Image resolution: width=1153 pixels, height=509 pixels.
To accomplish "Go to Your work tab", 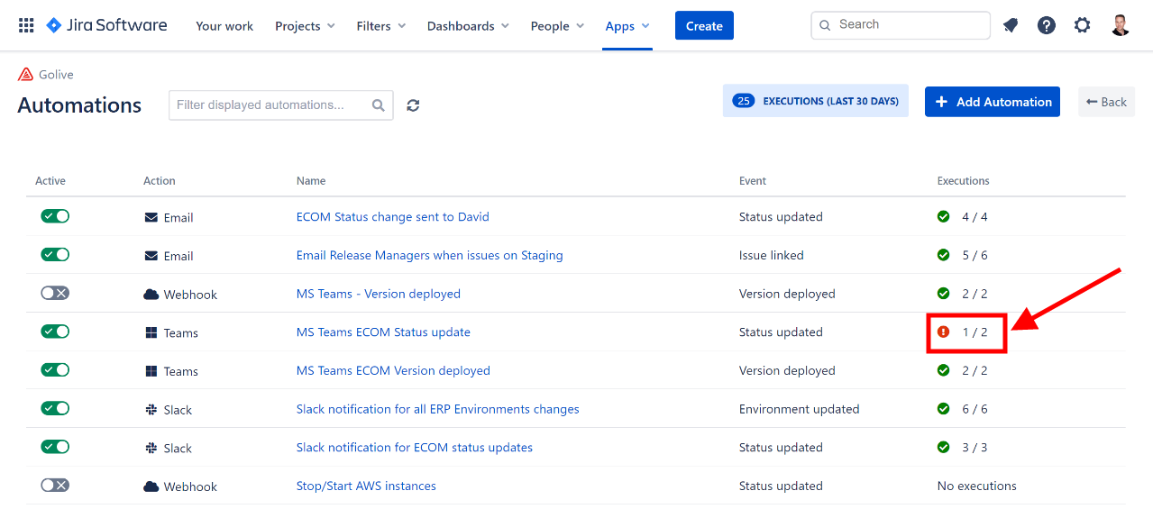I will click(224, 26).
